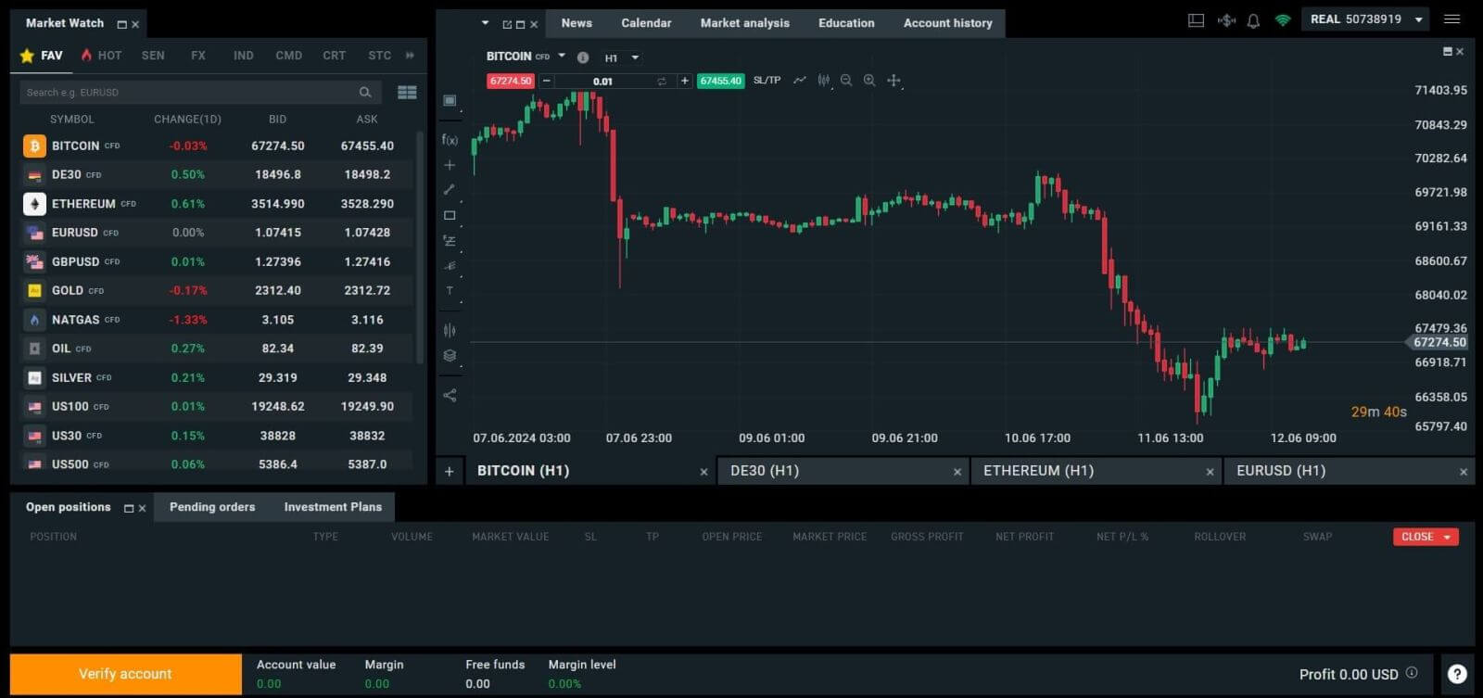Click the share chart icon
This screenshot has width=1483, height=698.
pos(450,396)
